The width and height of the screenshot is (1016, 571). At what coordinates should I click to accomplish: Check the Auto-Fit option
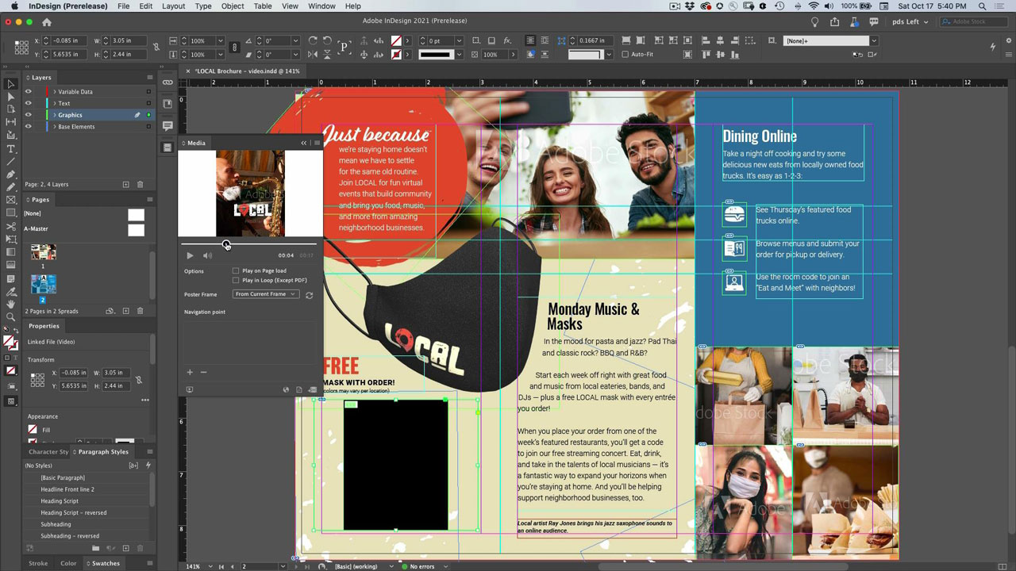[625, 55]
